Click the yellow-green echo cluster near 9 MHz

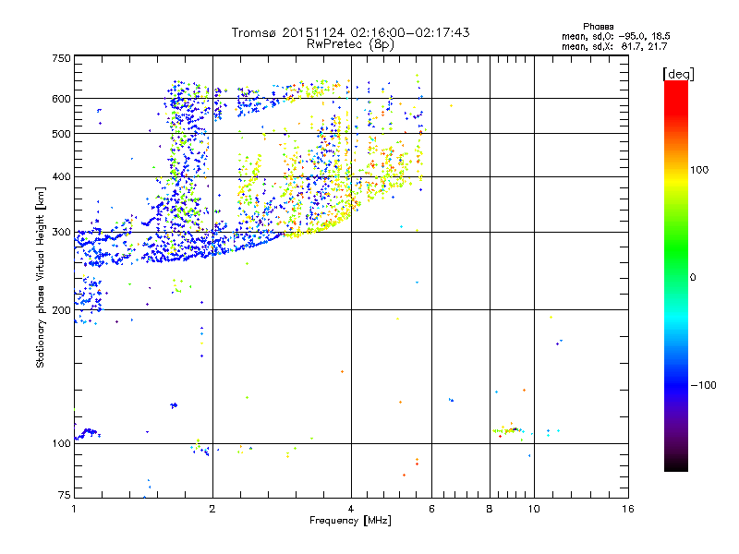[x=508, y=430]
